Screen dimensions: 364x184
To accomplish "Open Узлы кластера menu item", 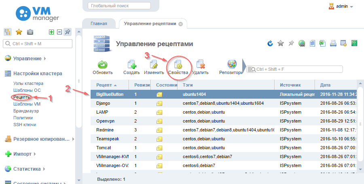I will tap(28, 83).
